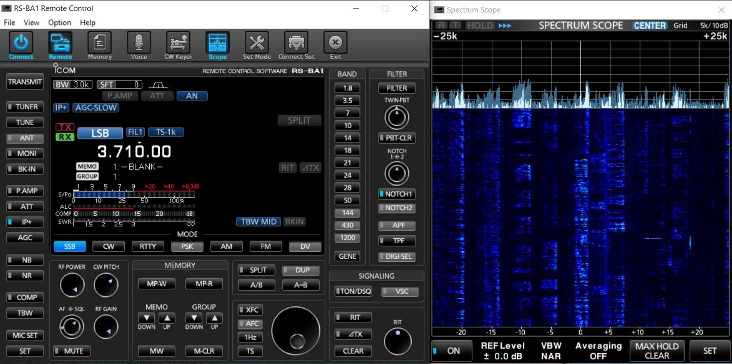Toggle the MUTE button

coord(72,351)
